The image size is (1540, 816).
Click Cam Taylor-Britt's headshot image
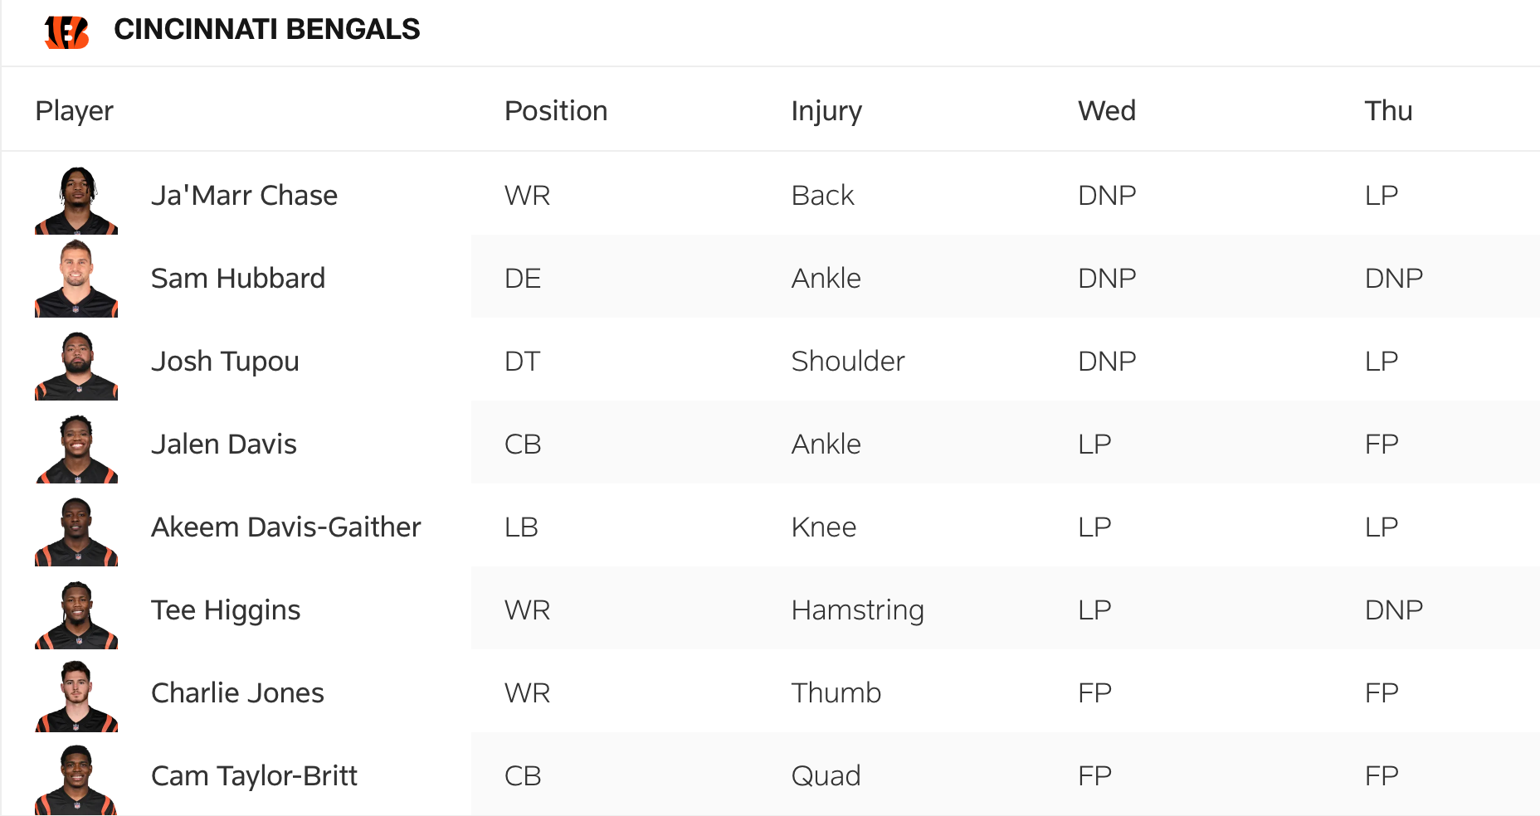pos(76,779)
